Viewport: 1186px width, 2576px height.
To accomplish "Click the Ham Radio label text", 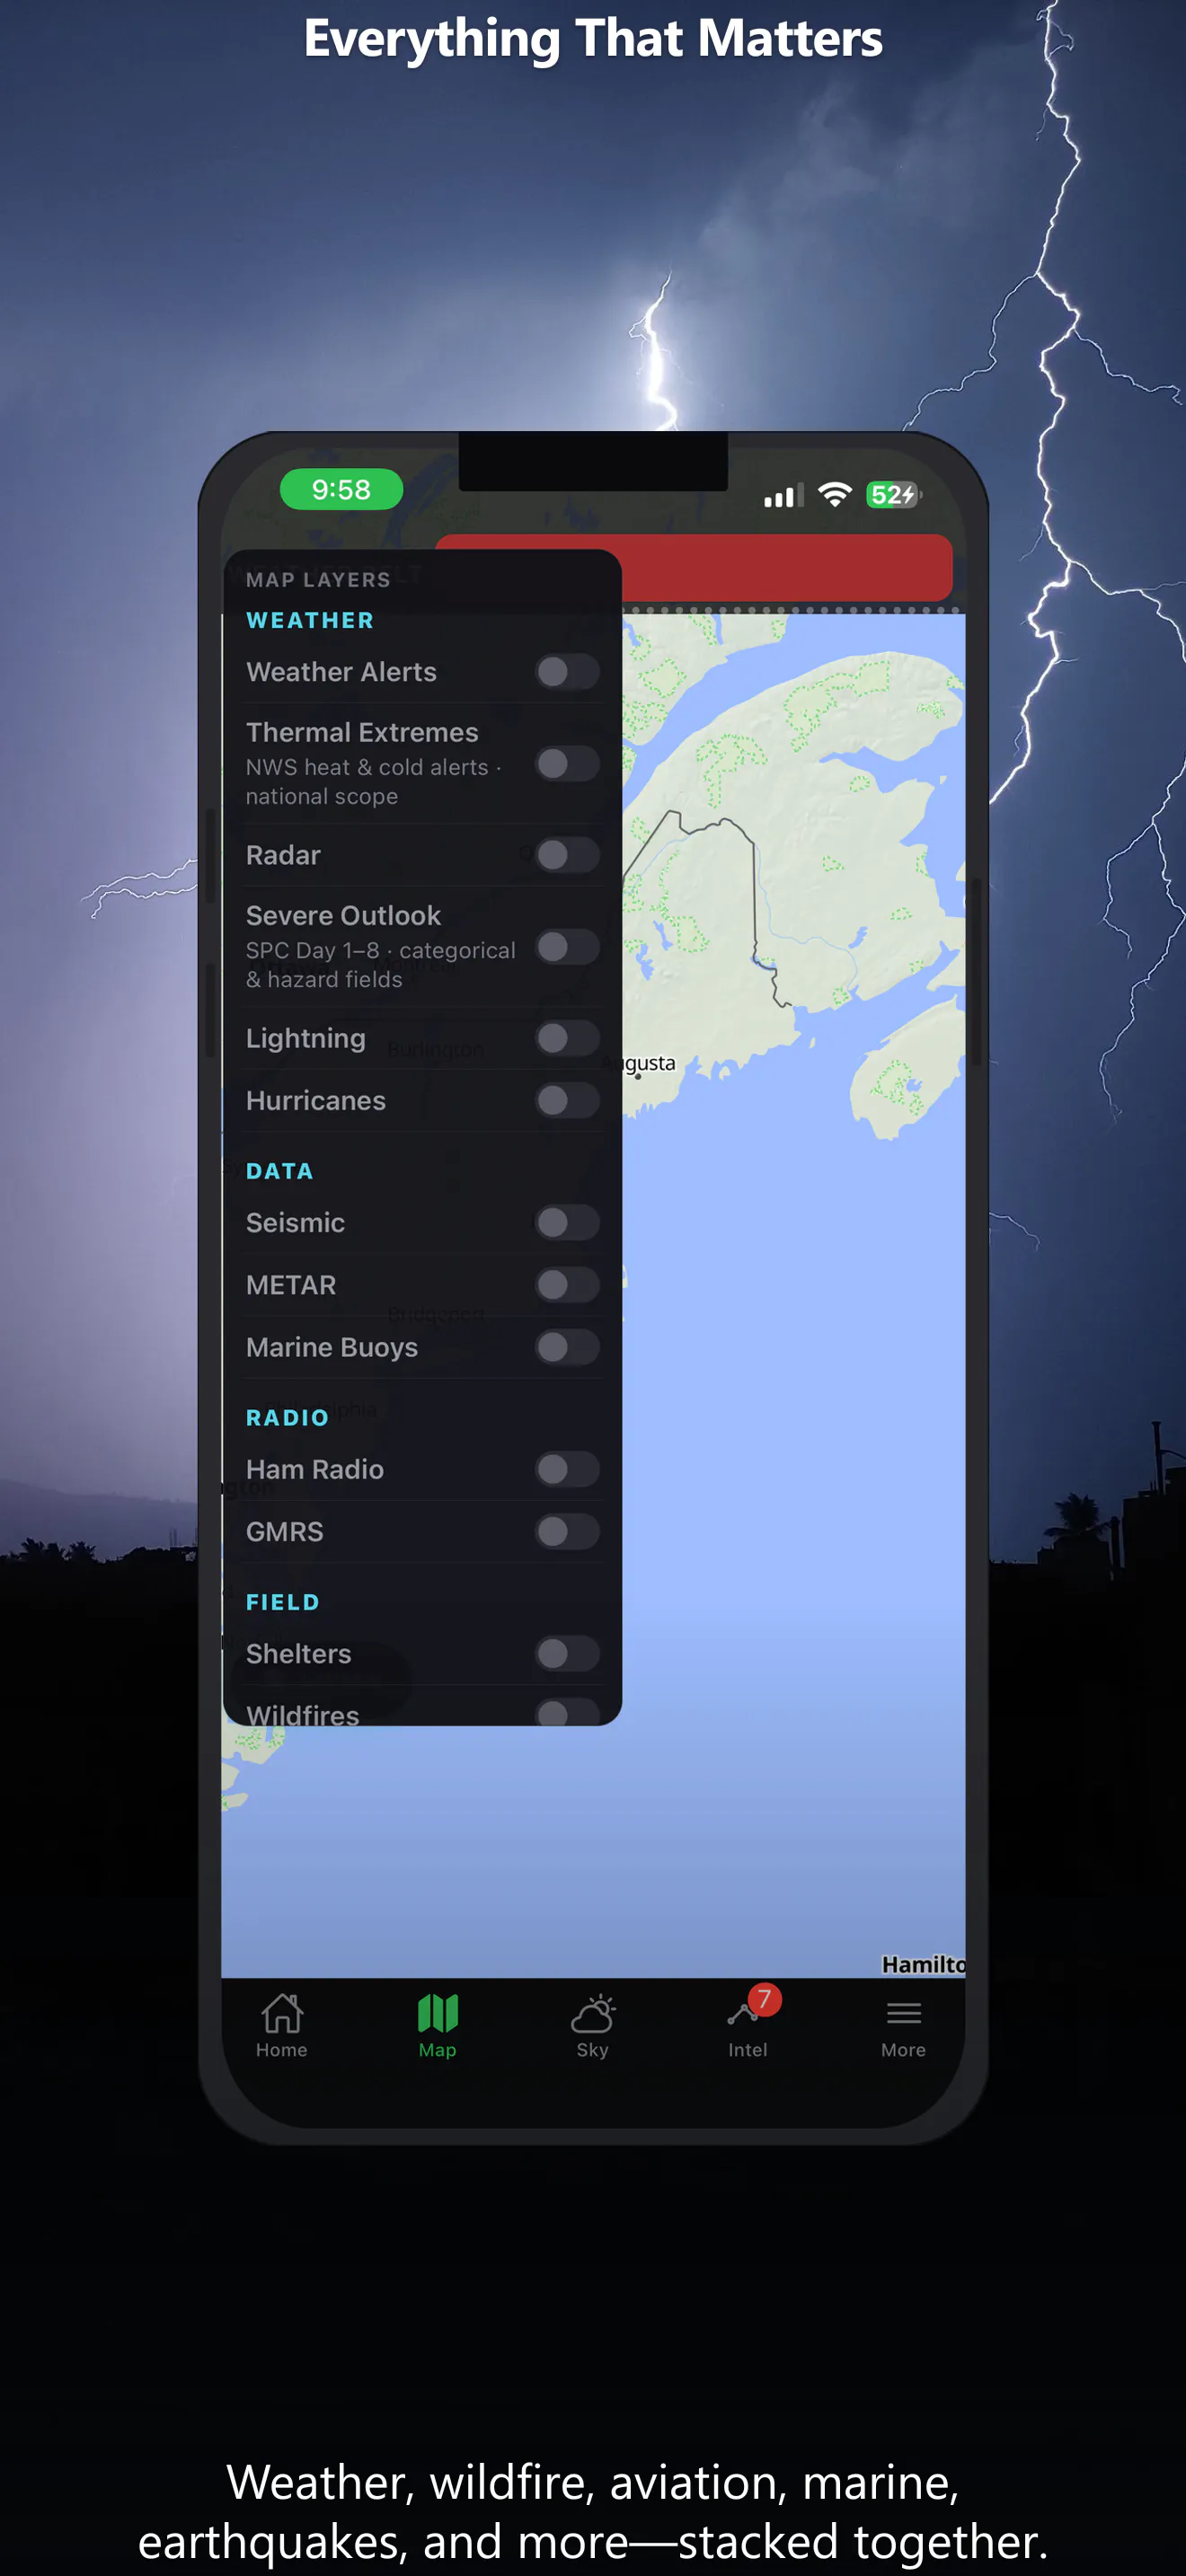I will click(314, 1469).
